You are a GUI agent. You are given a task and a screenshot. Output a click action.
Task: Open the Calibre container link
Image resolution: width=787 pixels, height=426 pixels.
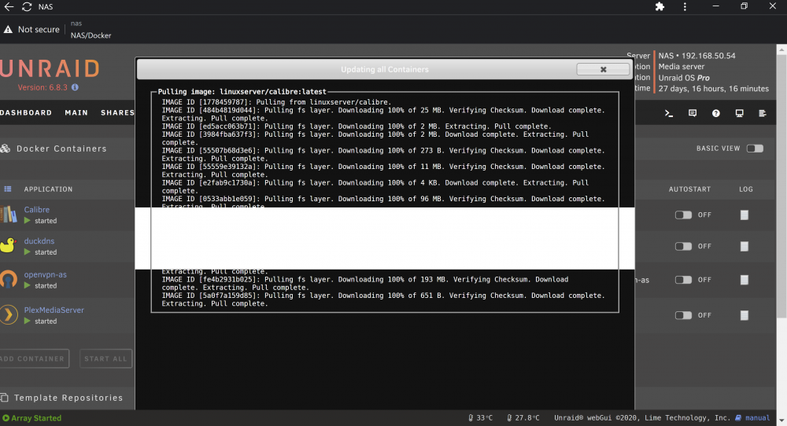coord(37,210)
